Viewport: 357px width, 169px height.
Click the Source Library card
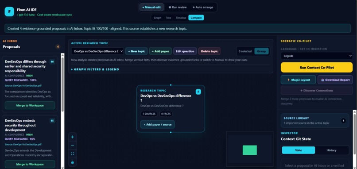point(314,120)
